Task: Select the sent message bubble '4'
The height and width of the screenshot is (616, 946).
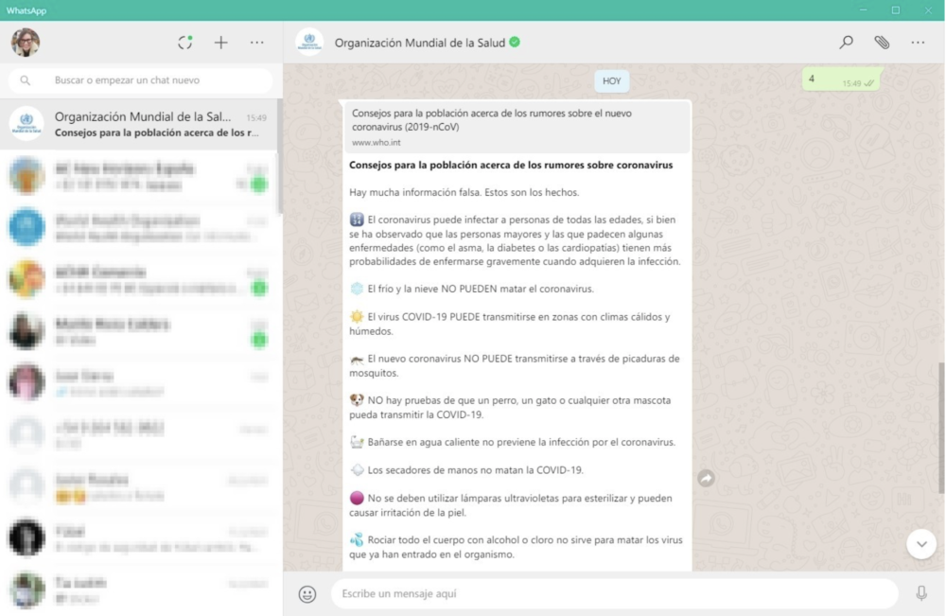Action: click(840, 79)
